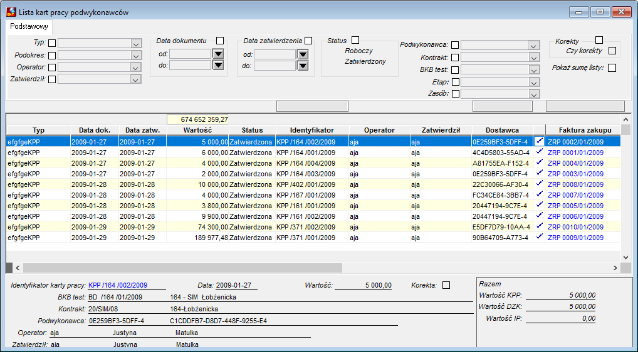Enable the Status filter checkbox
The image size is (638, 352).
click(355, 40)
